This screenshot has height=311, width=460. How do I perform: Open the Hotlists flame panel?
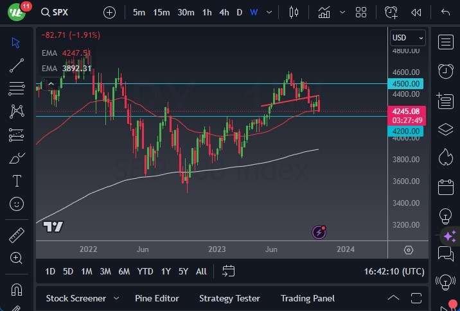[x=446, y=157]
